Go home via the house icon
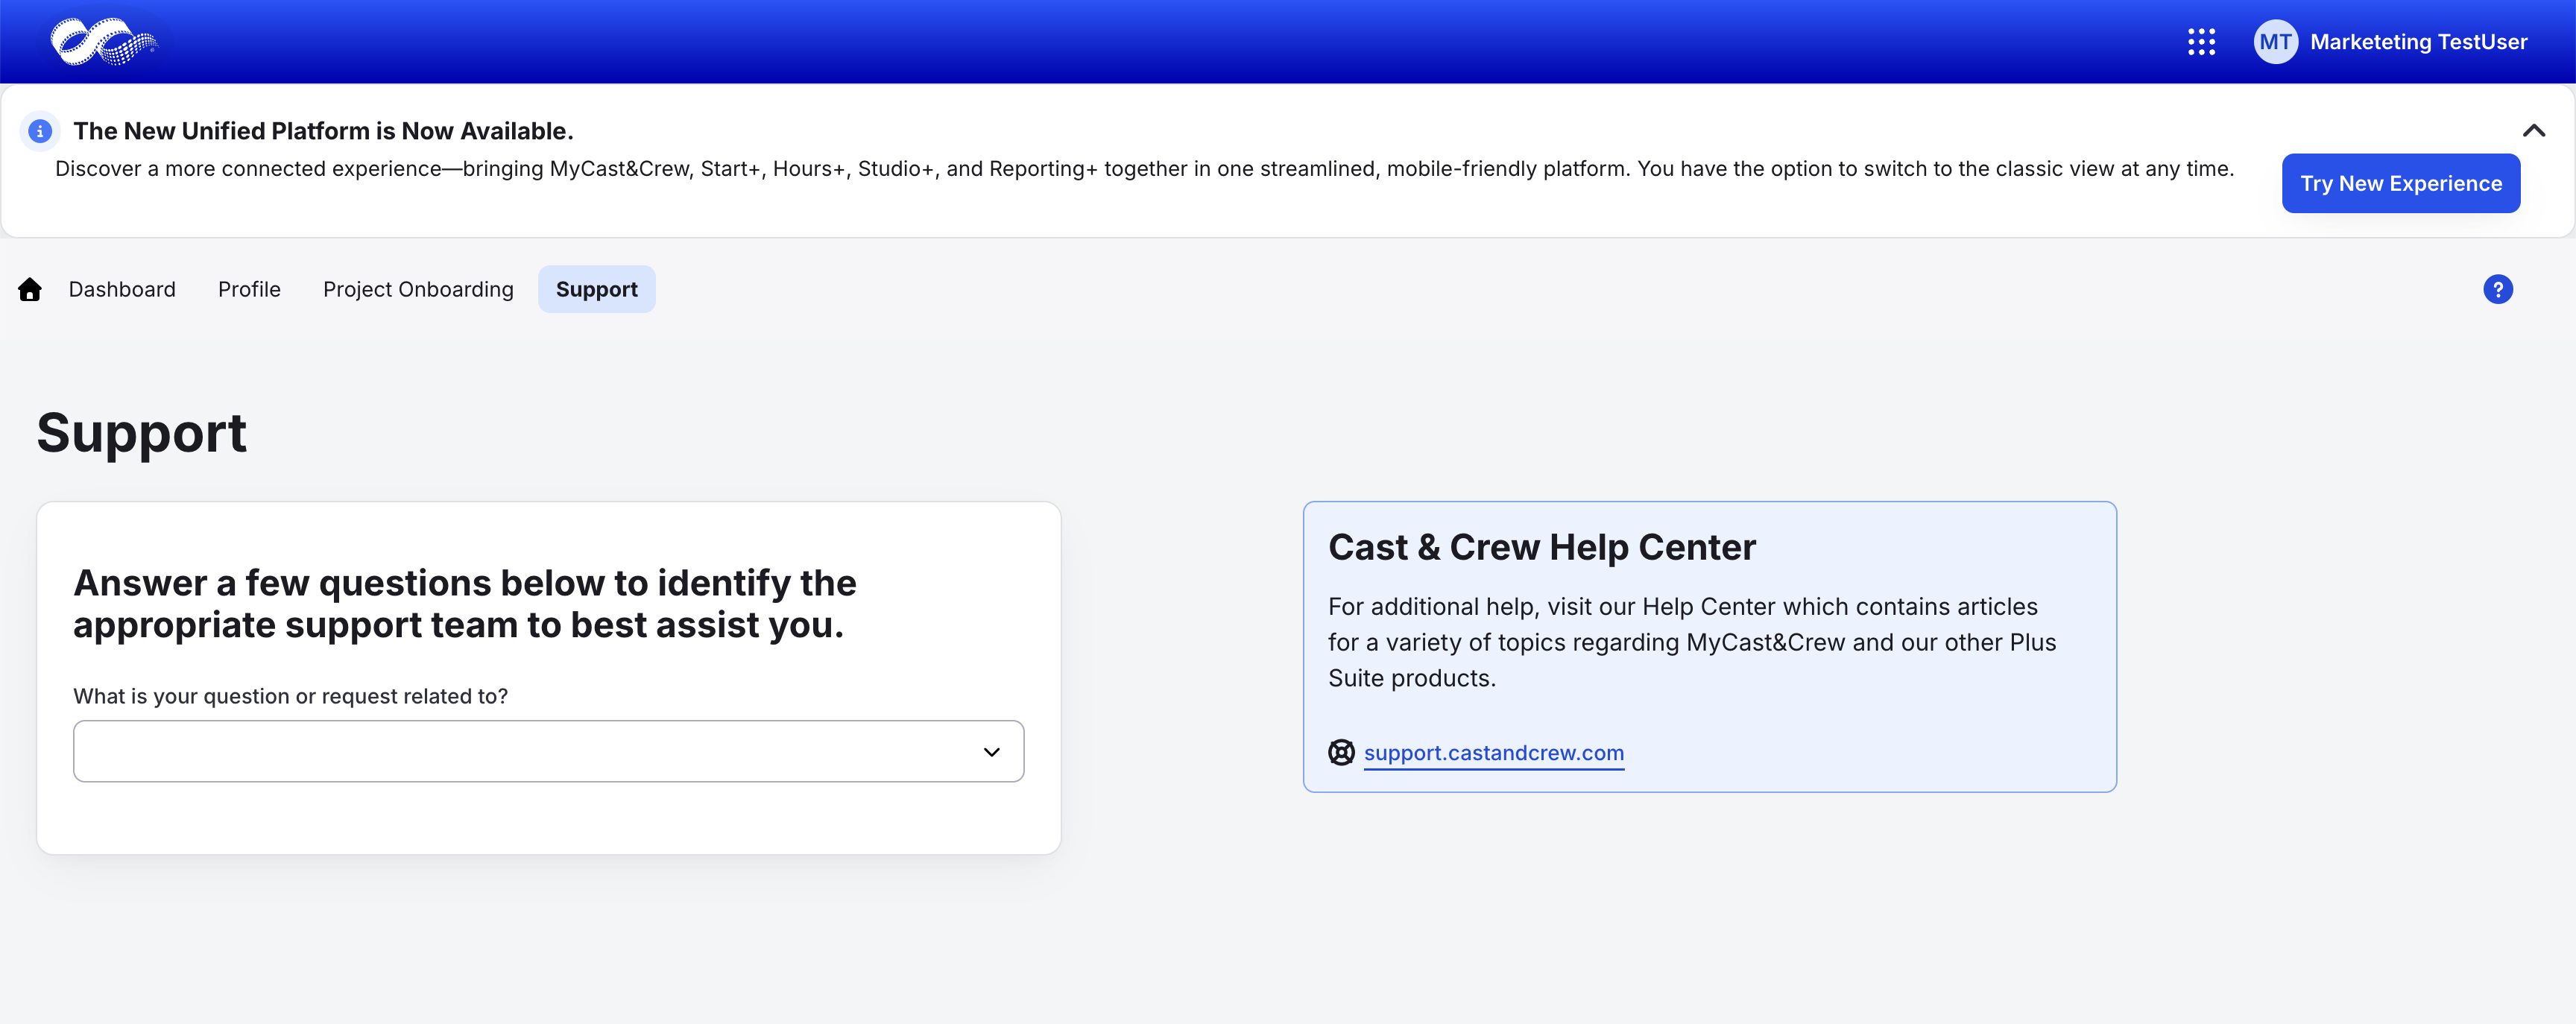 point(30,290)
